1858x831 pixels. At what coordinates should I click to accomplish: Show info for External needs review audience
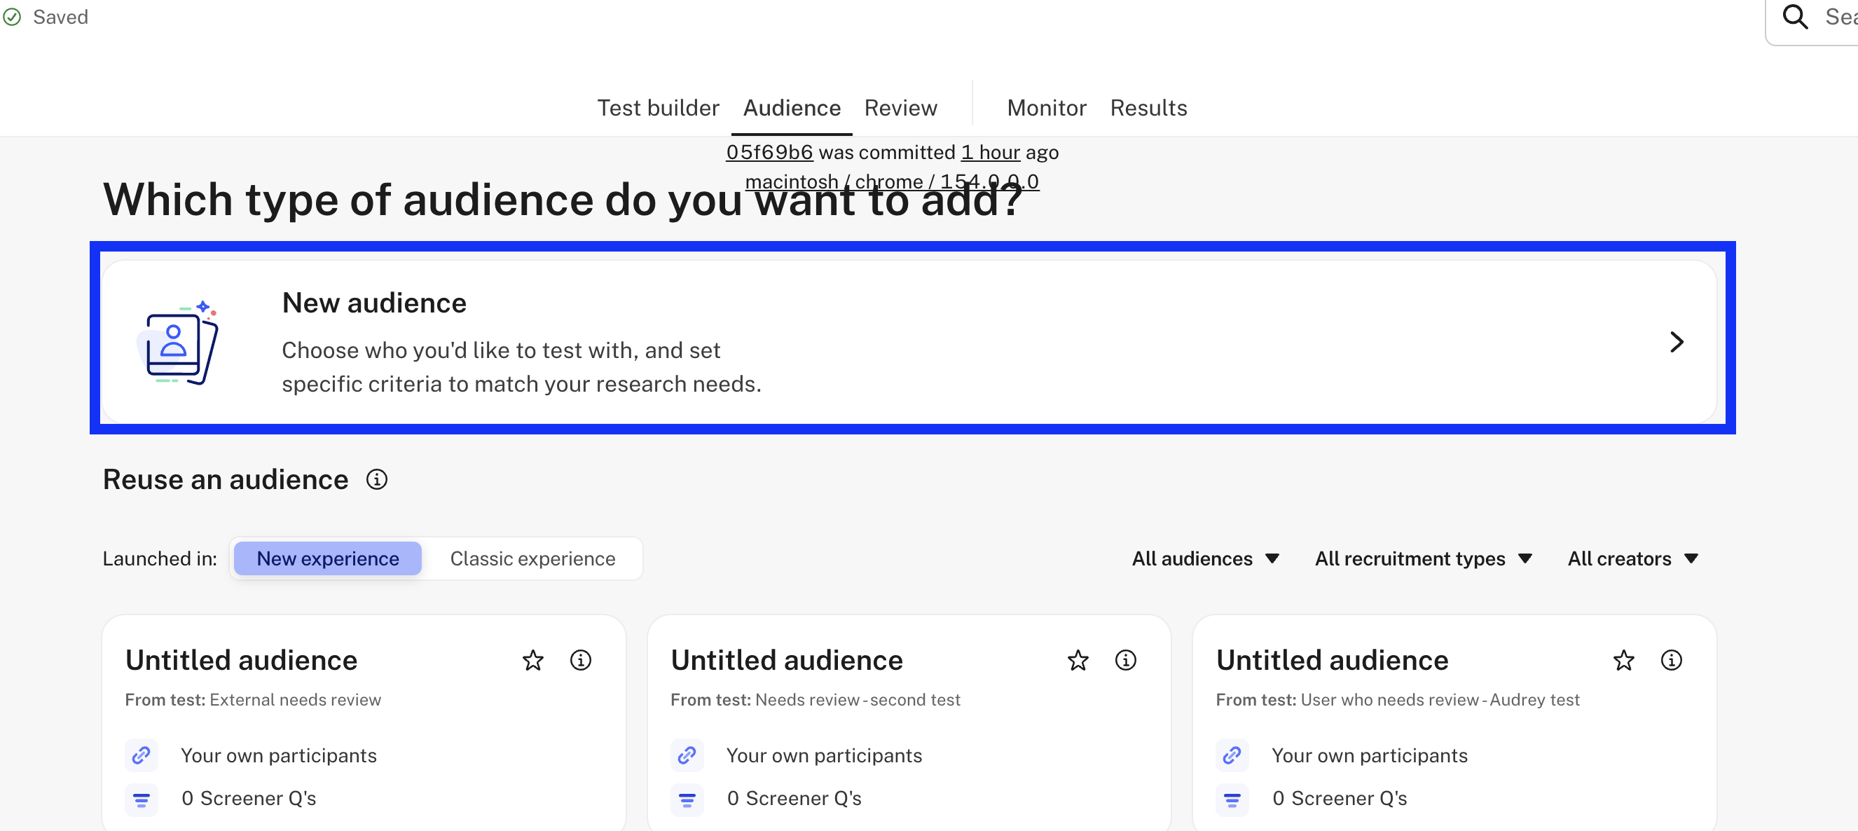click(x=581, y=659)
